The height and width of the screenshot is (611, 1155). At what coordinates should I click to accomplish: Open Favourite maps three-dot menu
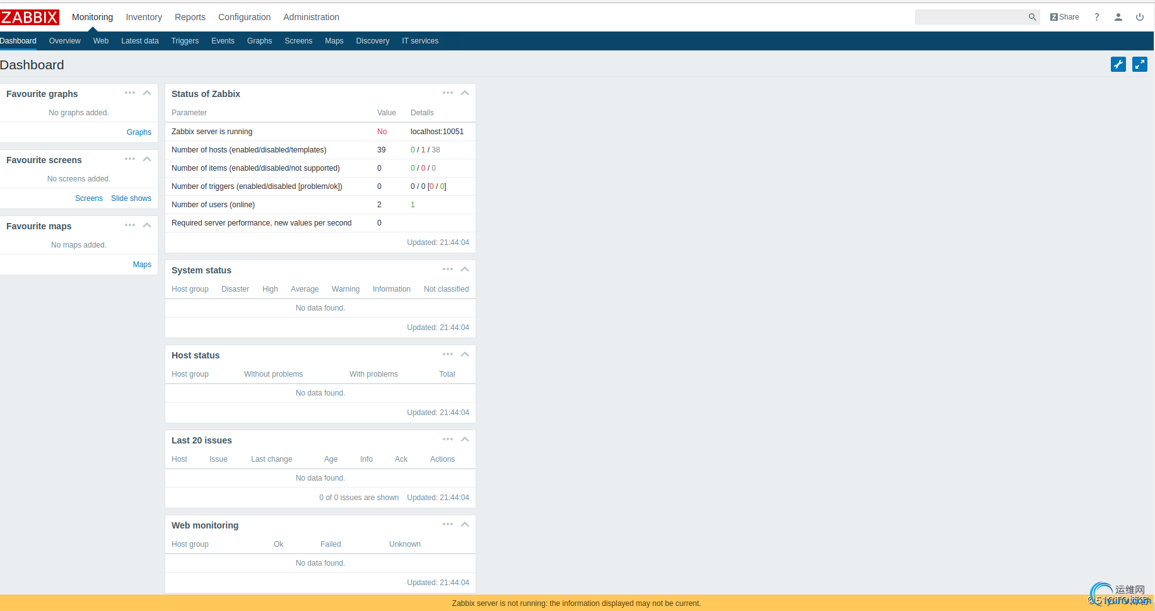click(x=130, y=226)
